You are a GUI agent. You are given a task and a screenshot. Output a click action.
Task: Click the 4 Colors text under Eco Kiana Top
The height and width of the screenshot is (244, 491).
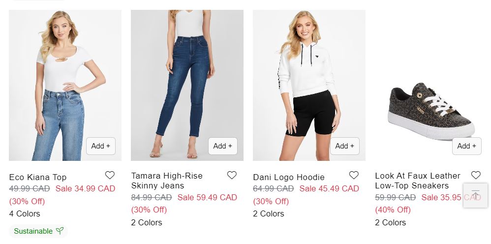point(25,213)
